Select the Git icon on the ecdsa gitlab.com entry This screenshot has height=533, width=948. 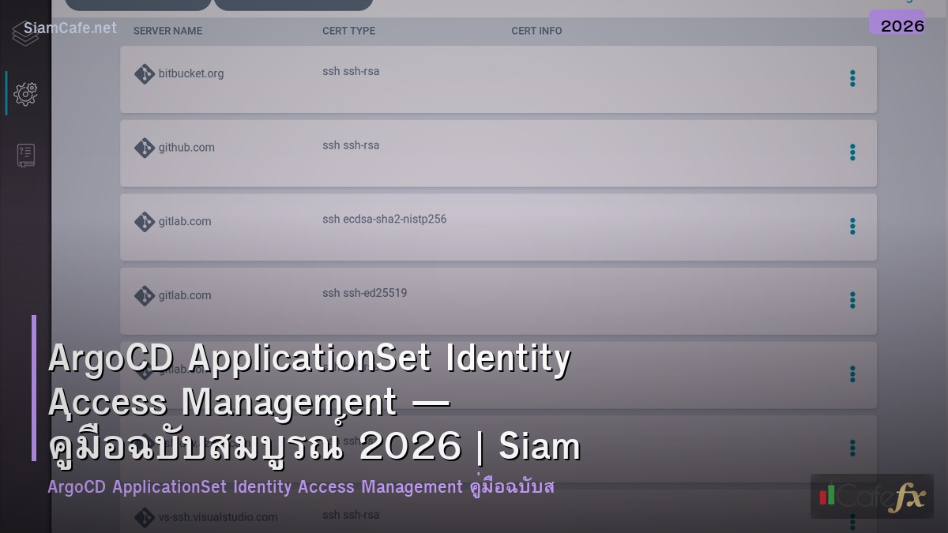[145, 222]
